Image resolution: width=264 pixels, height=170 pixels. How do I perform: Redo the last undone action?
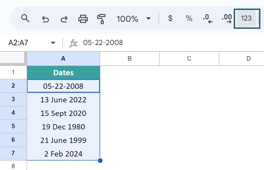tap(64, 19)
